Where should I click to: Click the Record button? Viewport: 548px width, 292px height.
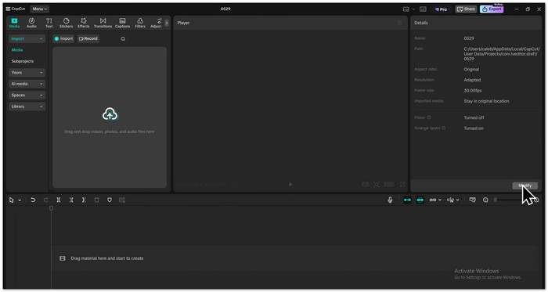click(88, 39)
